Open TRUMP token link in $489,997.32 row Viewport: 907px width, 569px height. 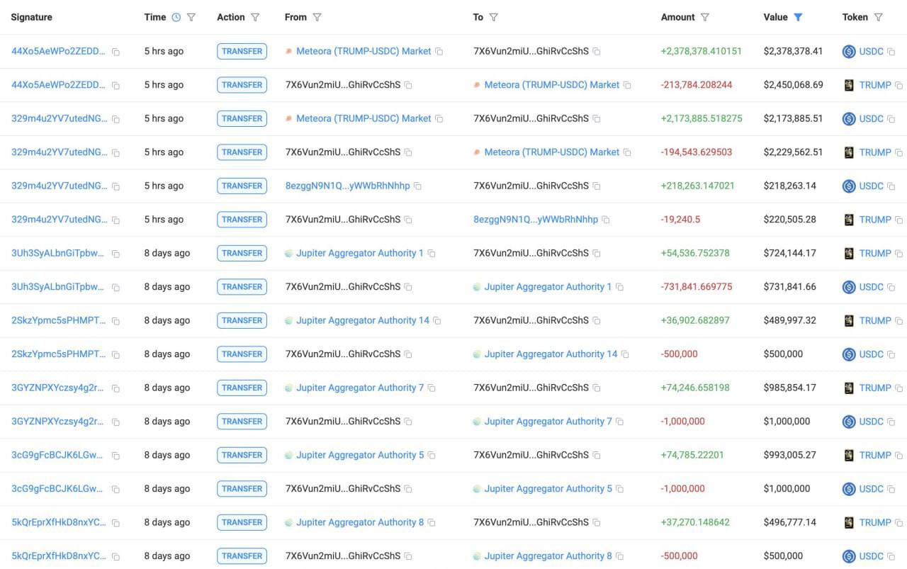[875, 320]
